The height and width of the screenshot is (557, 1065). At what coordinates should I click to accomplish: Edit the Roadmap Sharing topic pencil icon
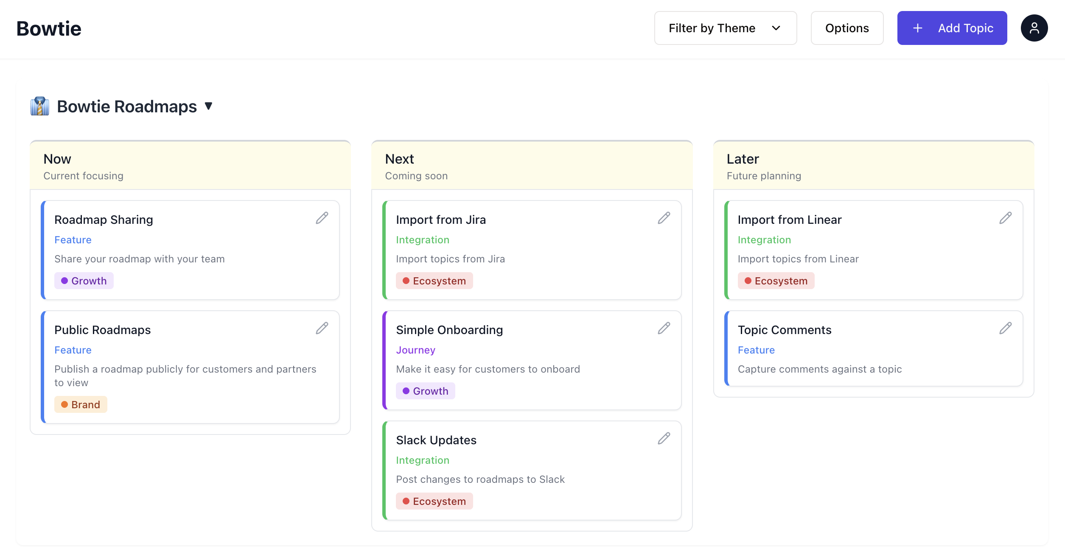[322, 218]
